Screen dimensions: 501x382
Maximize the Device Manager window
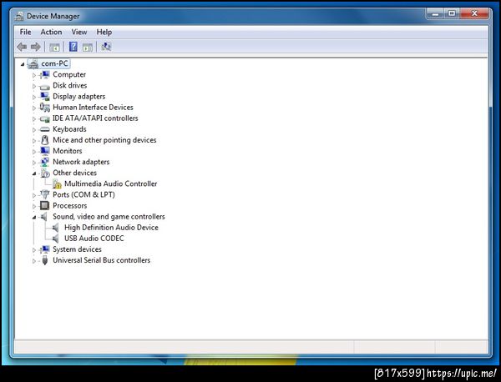coord(452,13)
